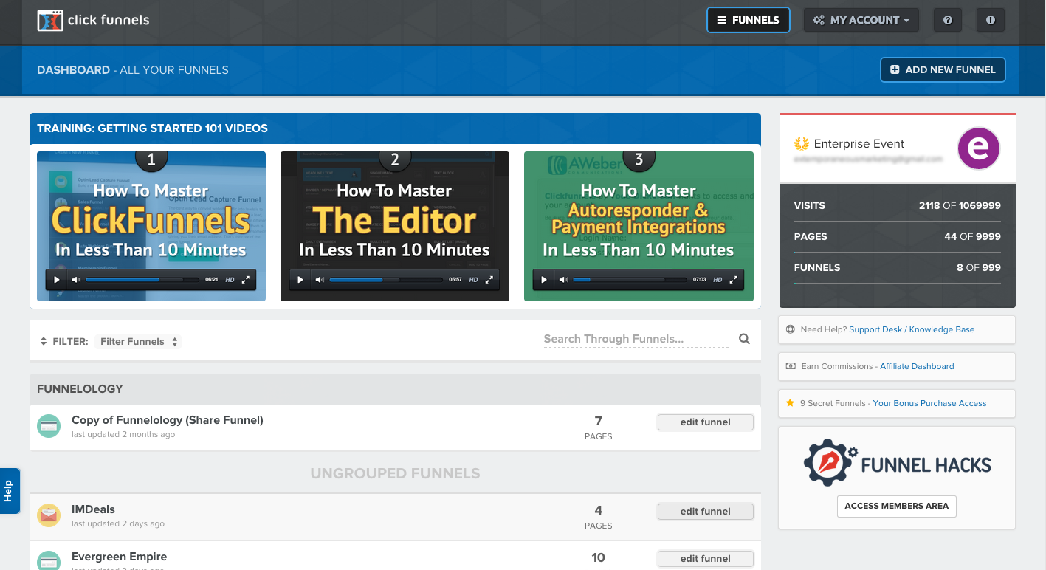Image resolution: width=1046 pixels, height=570 pixels.
Task: Click the exclamation info icon in header
Action: coord(991,20)
